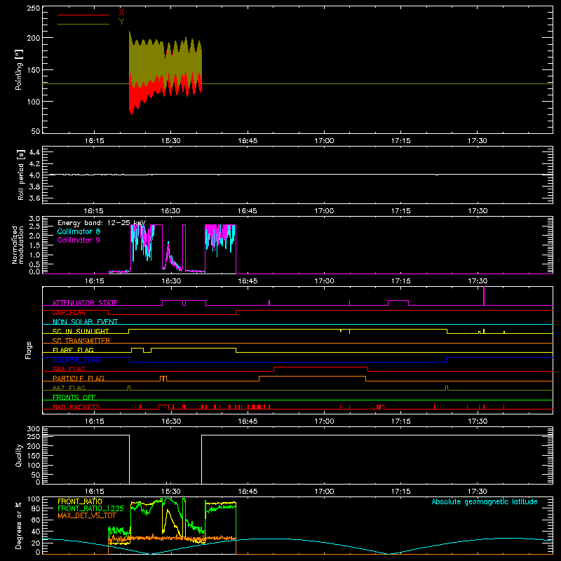Click the 3.6 tick on the Roll period axis
This screenshot has width=561, height=561.
34,198
